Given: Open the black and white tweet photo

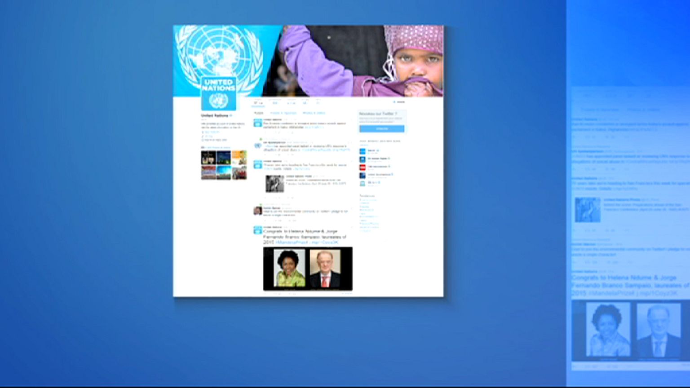Looking at the screenshot, I should [274, 184].
